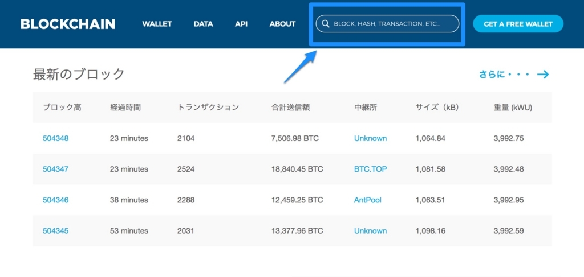
Task: Select weight value 3,992.59
Action: tap(509, 231)
